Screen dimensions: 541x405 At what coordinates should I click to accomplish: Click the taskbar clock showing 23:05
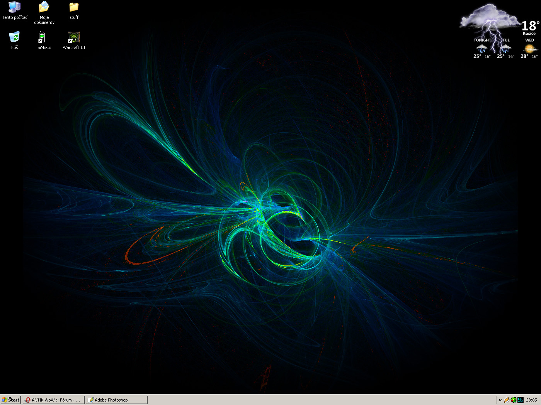[531, 400]
